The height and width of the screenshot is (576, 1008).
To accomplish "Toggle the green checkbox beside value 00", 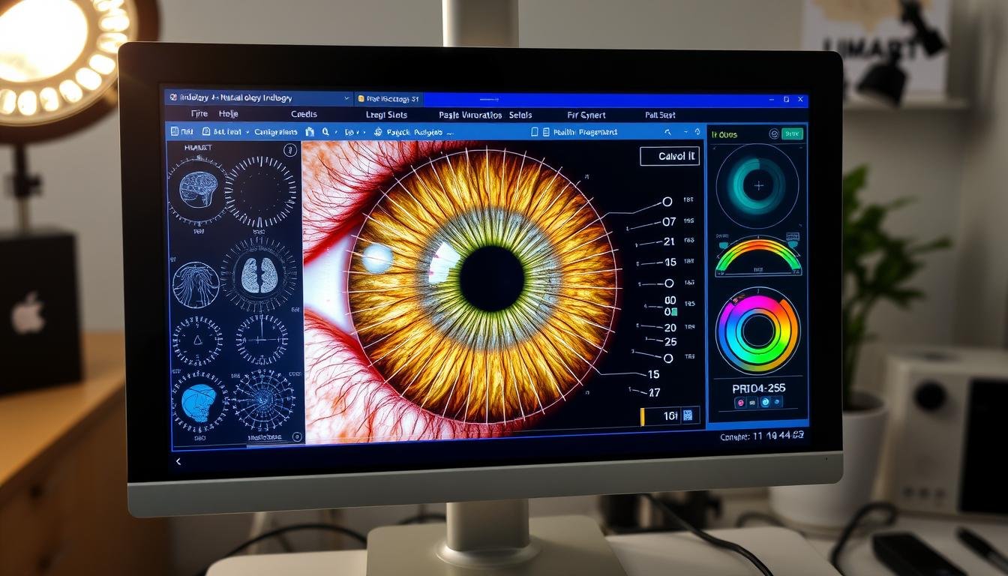I will (673, 311).
